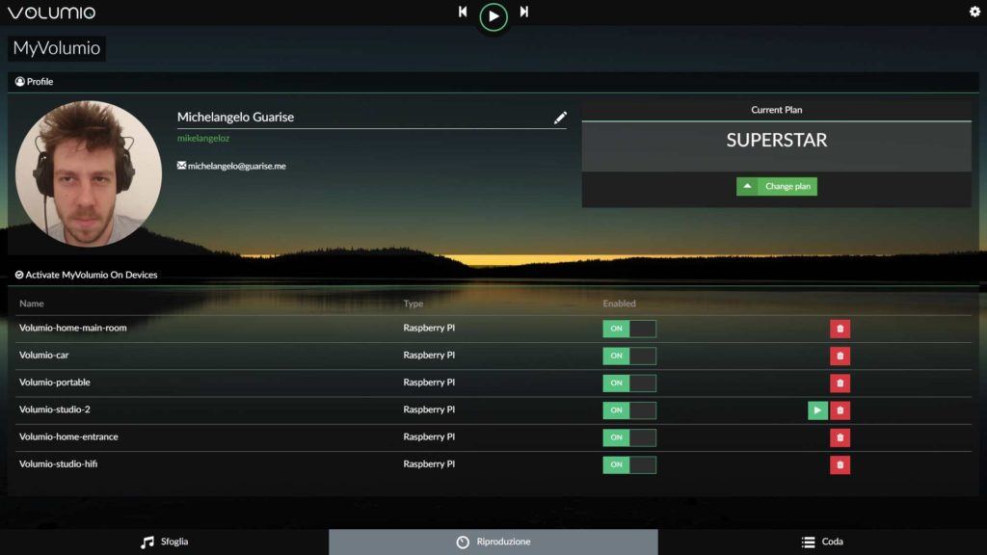Skip to previous track
The height and width of the screenshot is (555, 987).
[463, 13]
